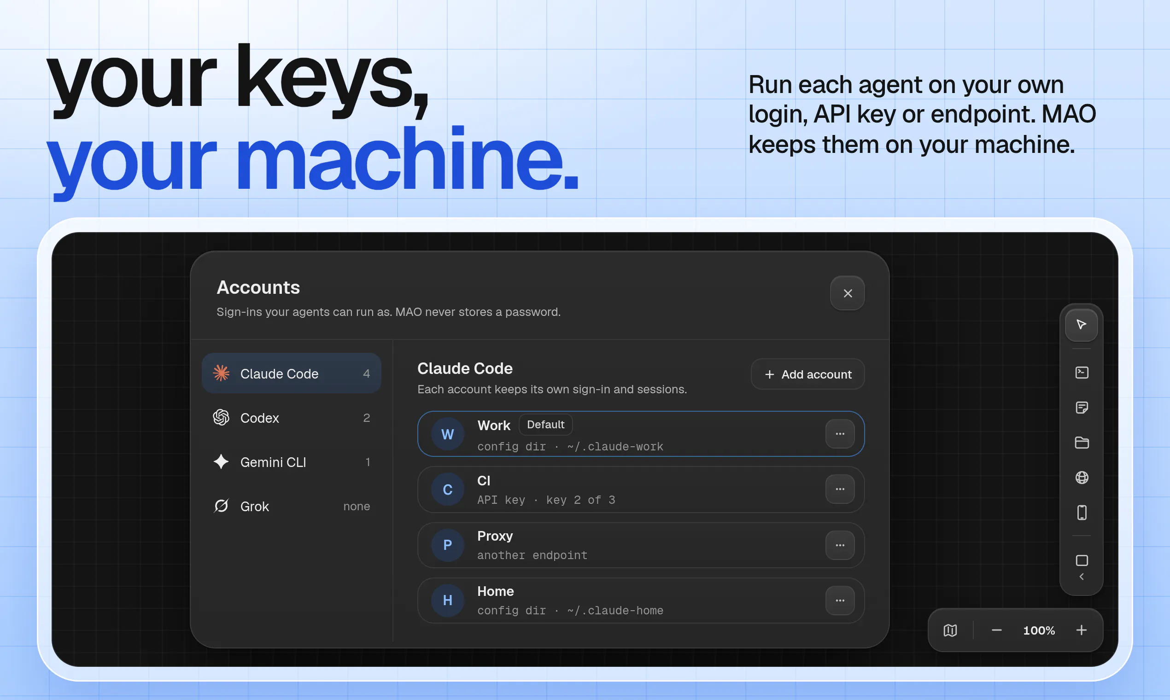This screenshot has height=700, width=1170.
Task: Click the P avatar of Proxy
Action: 448,545
